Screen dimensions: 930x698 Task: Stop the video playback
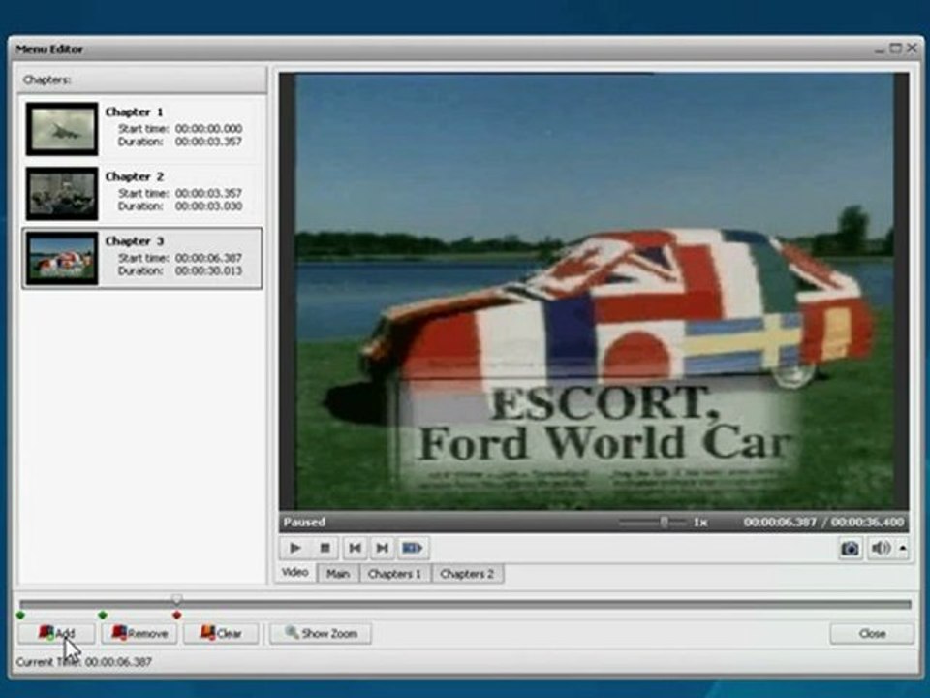click(325, 548)
